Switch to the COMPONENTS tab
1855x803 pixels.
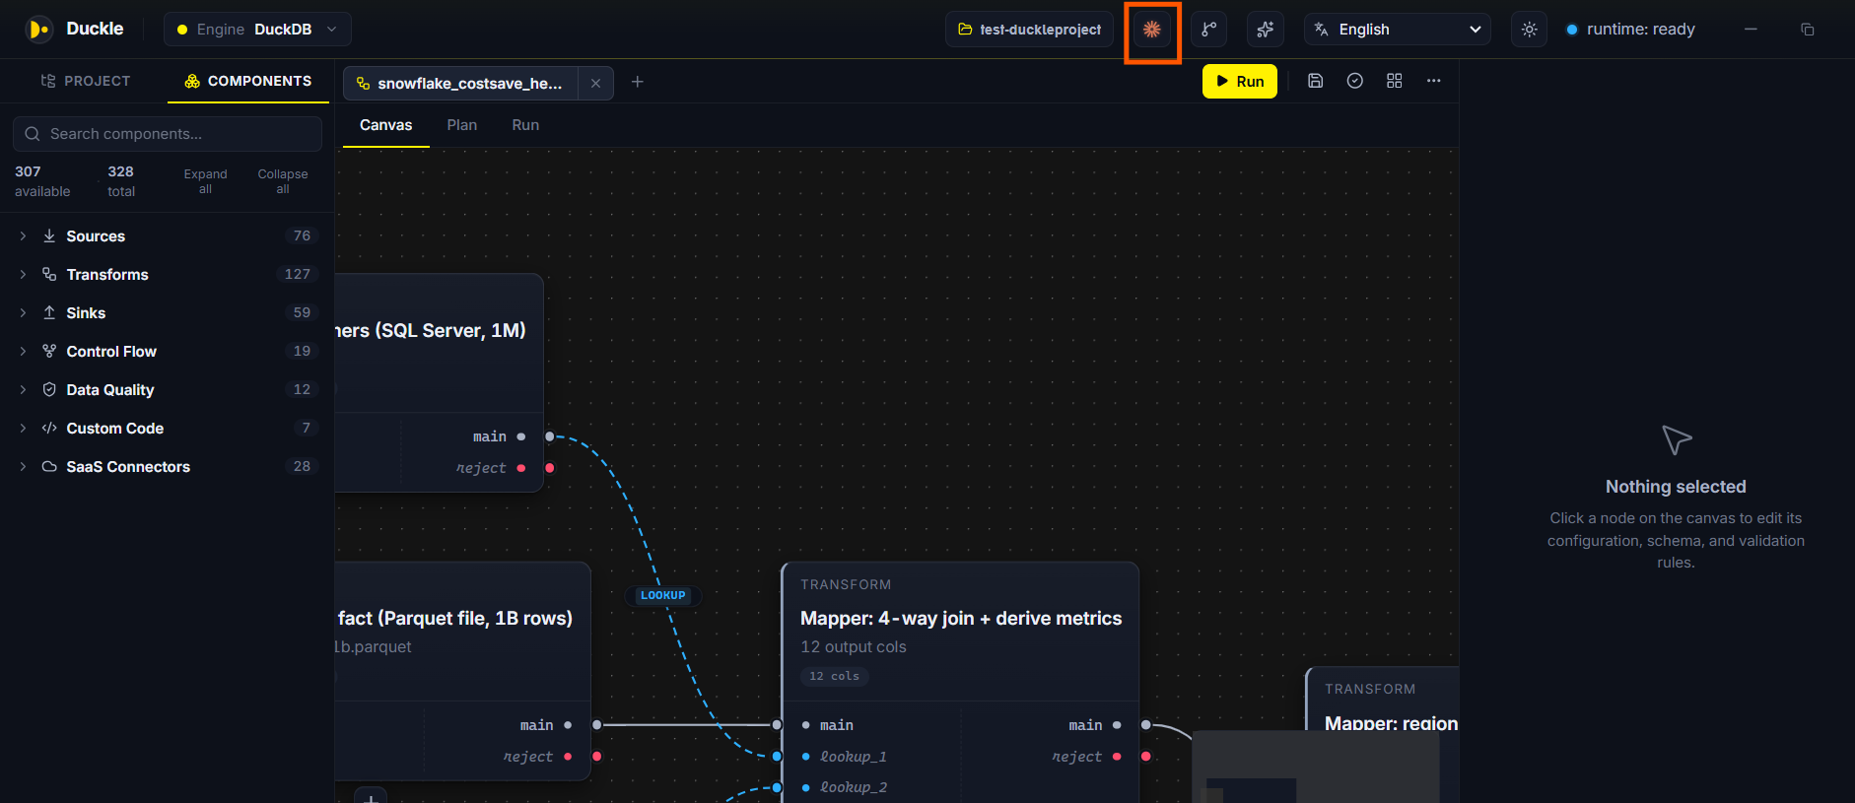(248, 81)
